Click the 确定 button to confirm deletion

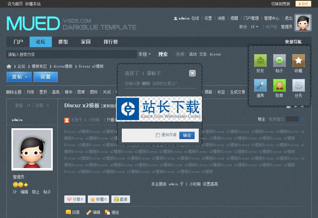[x=187, y=135]
